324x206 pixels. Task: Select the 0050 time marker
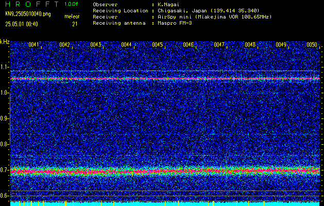point(312,45)
